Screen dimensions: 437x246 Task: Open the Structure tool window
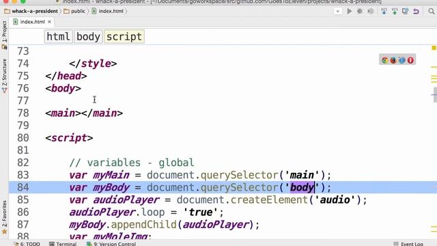pos(4,75)
